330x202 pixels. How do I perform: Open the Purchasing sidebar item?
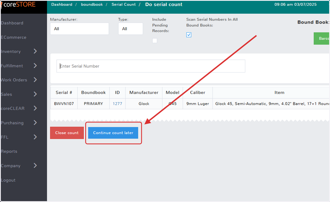click(12, 123)
